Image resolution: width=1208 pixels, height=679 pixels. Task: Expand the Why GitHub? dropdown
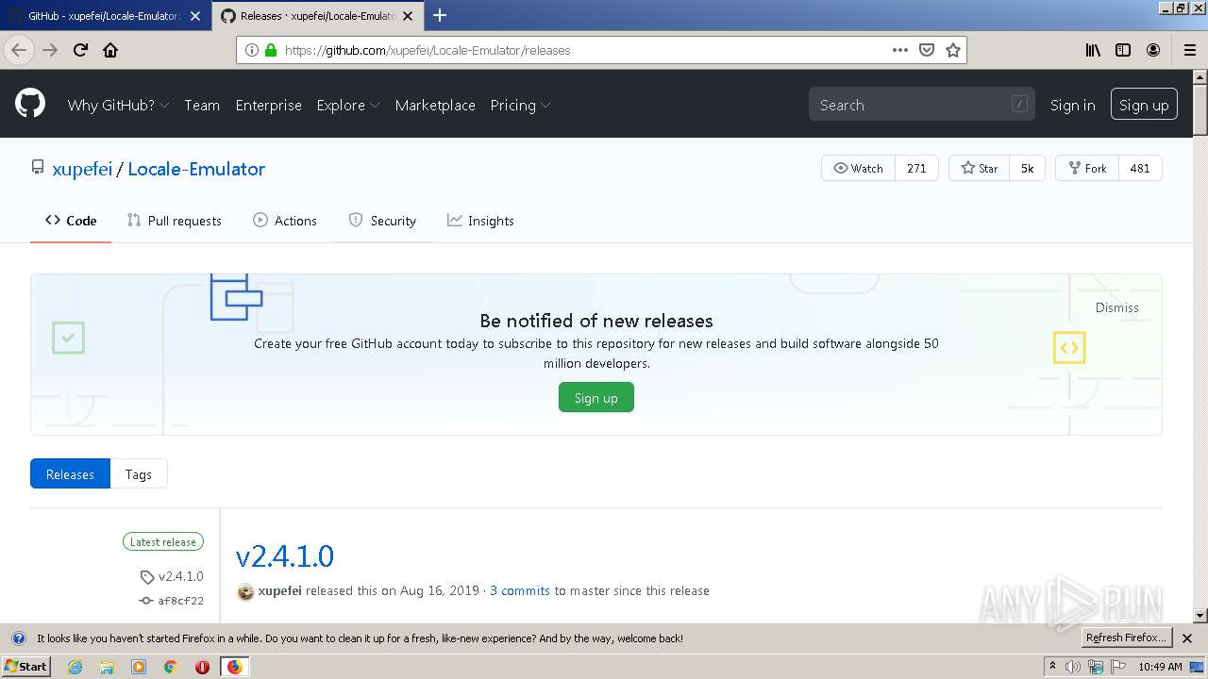click(x=118, y=105)
